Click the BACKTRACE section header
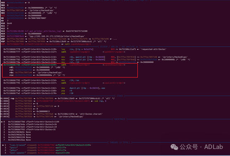230x156 pixels. (120, 119)
